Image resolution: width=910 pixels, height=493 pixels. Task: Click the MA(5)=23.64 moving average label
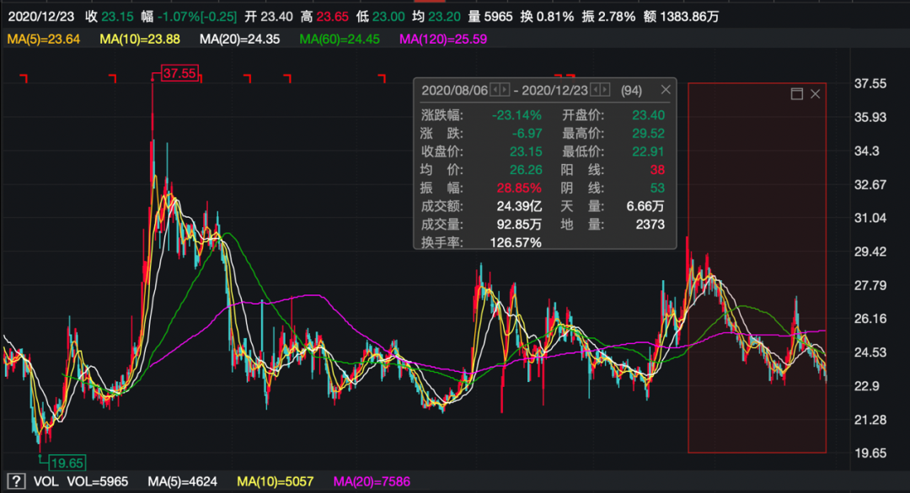pos(44,40)
